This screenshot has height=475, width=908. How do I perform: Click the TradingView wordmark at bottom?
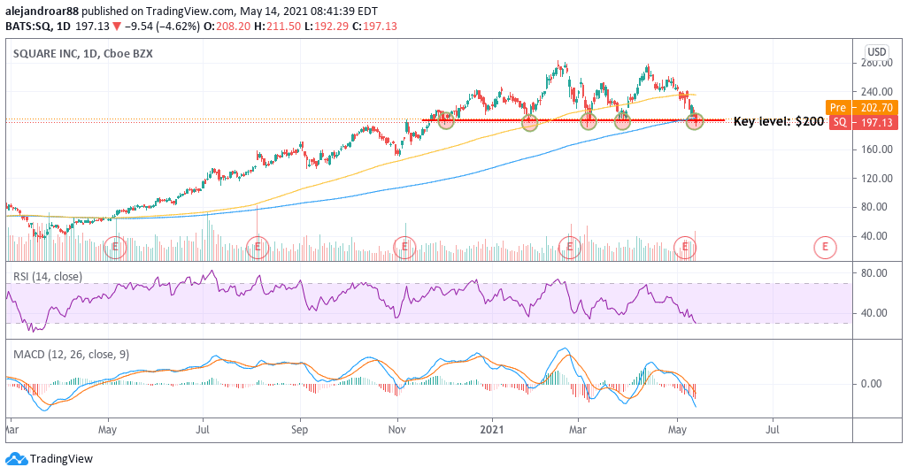pyautogui.click(x=61, y=459)
